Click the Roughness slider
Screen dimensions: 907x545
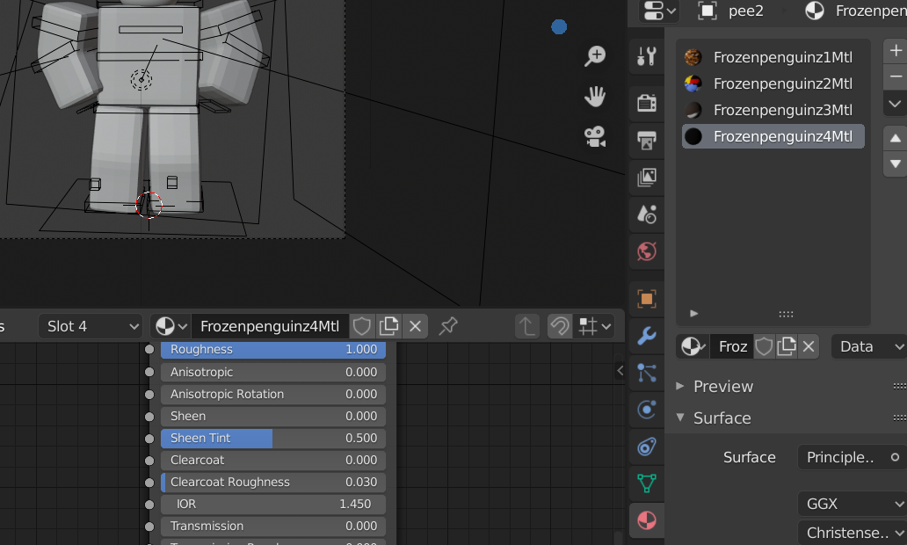(x=273, y=350)
